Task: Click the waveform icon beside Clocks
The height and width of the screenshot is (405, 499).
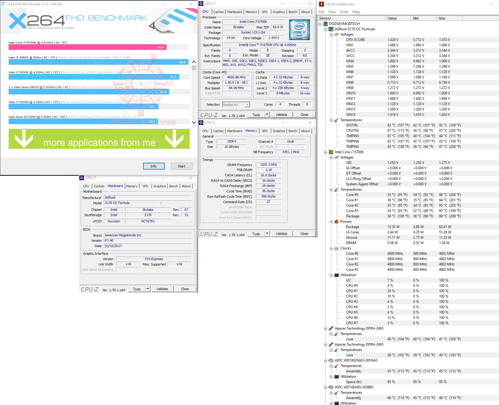Action: click(x=337, y=248)
